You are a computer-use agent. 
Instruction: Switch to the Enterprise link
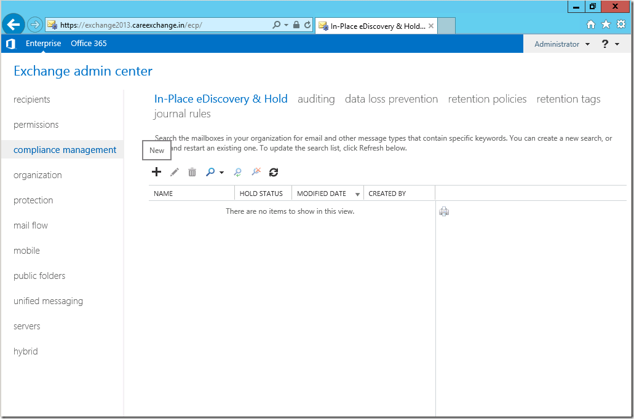coord(43,43)
